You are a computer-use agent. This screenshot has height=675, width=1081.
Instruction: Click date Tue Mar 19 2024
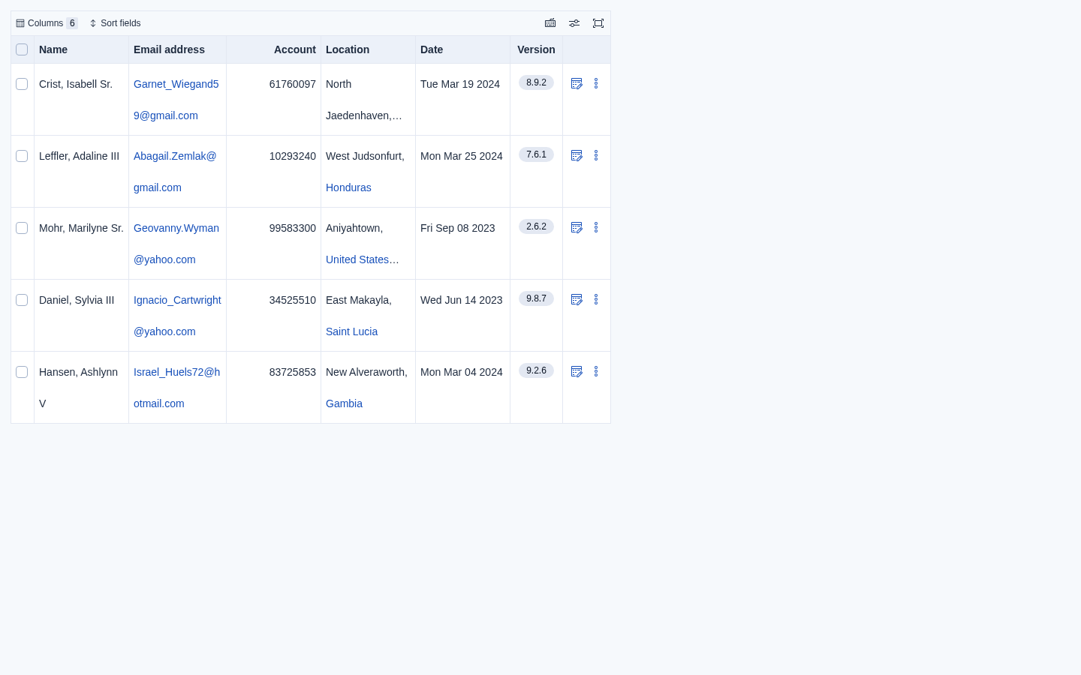pos(460,84)
